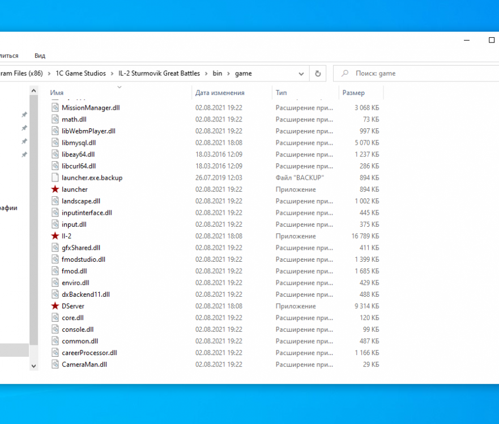Image resolution: width=499 pixels, height=424 pixels.
Task: Sort by Дата изменения column header
Action: coord(220,93)
